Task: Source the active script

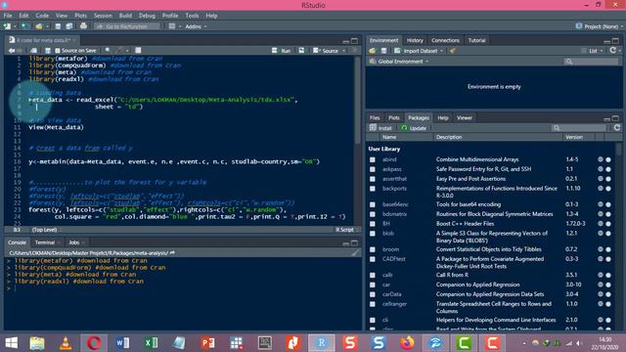Action: click(326, 51)
